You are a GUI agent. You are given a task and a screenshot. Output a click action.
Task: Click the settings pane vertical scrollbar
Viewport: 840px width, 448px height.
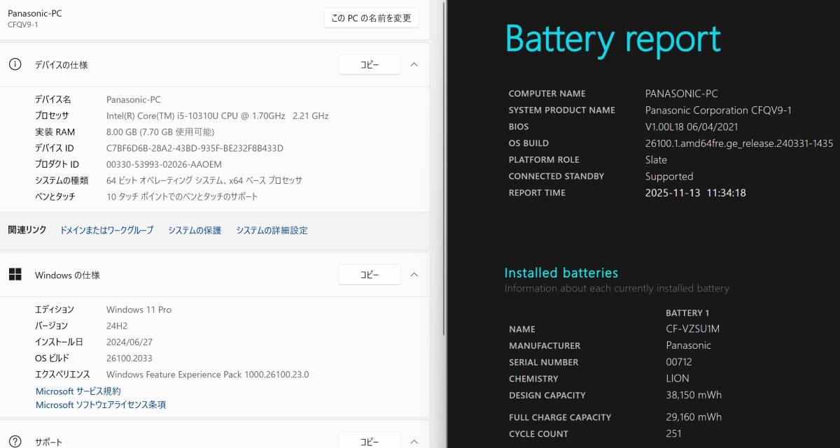coord(444,140)
